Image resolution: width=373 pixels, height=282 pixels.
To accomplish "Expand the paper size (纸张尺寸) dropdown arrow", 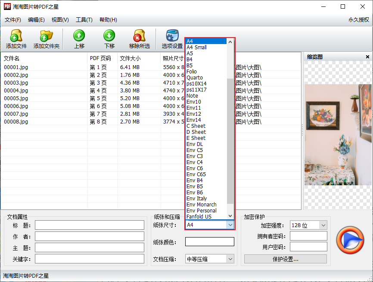I will click(230, 225).
